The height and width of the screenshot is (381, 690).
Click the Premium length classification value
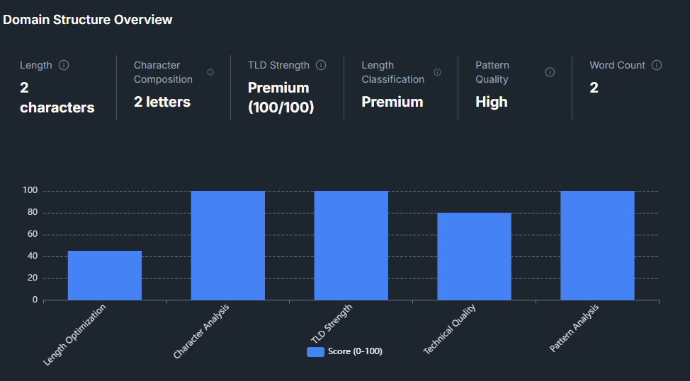(x=392, y=102)
